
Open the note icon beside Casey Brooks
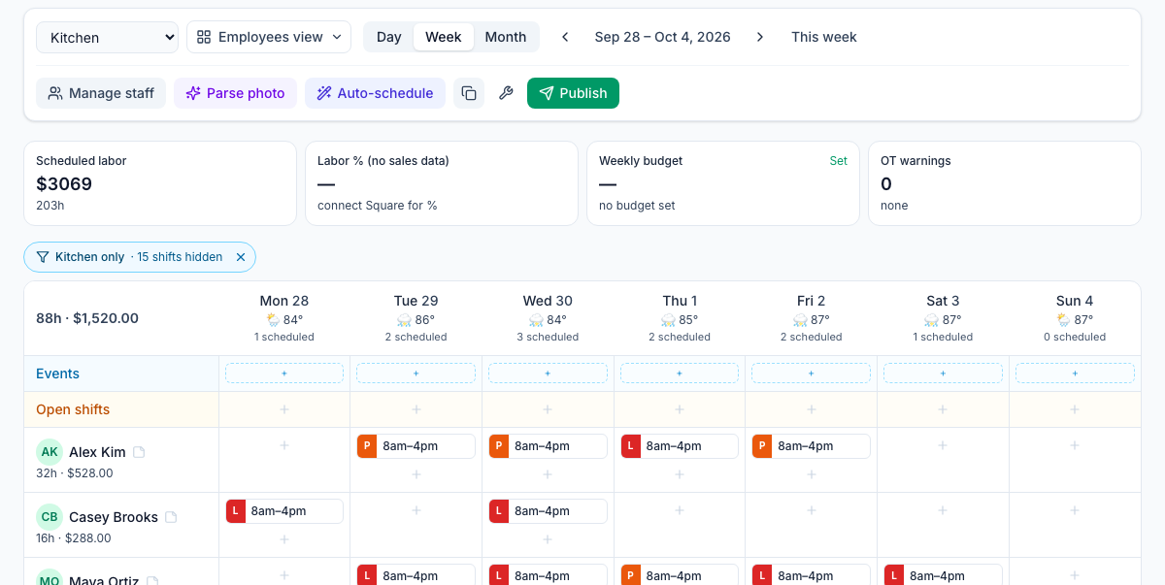171,517
